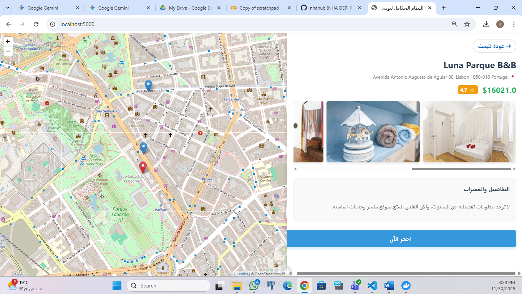
Task: Click the page scrollbar right arrow
Action: click(x=519, y=274)
